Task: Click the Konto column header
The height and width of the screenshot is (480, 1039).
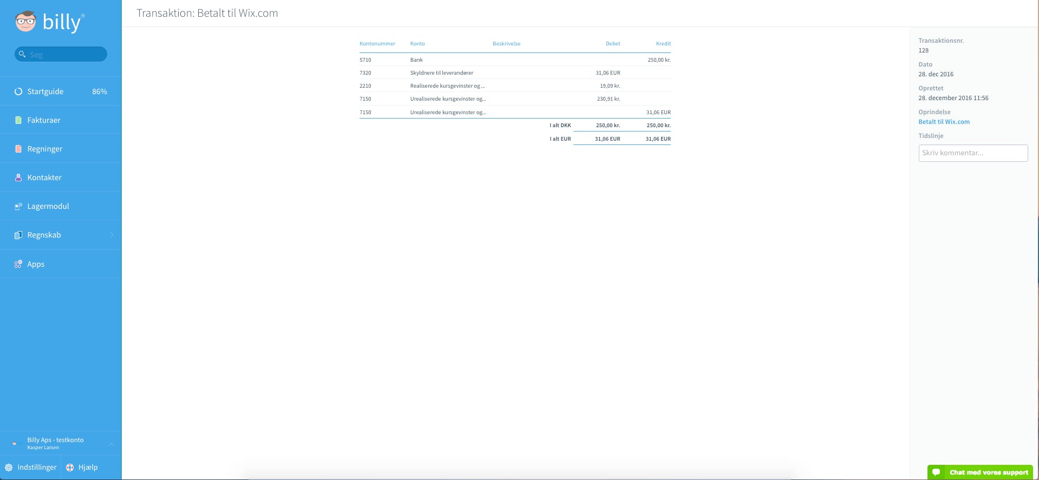Action: click(417, 43)
